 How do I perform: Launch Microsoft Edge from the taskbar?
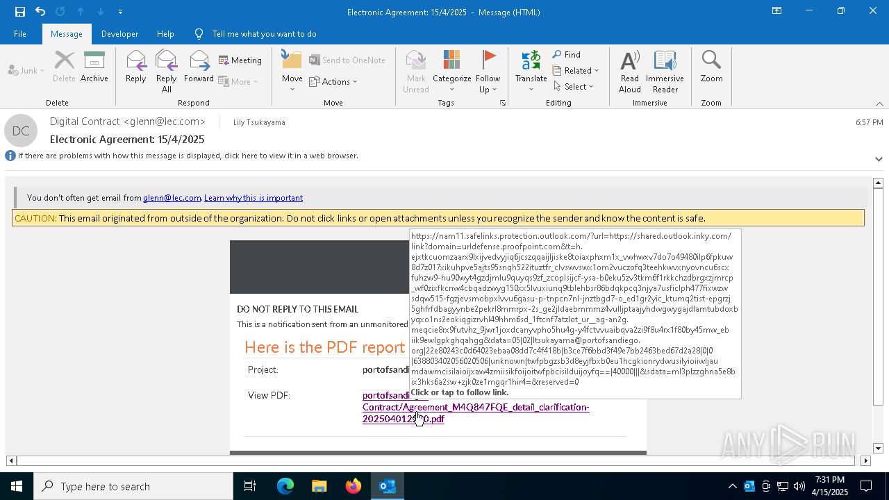click(285, 486)
